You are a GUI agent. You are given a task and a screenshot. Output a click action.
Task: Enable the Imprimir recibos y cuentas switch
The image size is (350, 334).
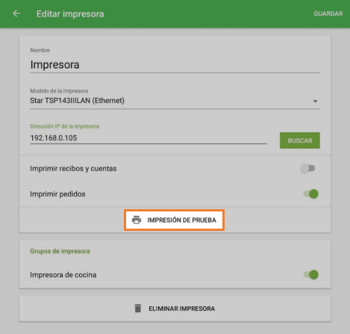click(307, 169)
